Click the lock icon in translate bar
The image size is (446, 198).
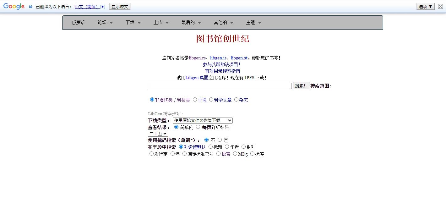(30, 7)
